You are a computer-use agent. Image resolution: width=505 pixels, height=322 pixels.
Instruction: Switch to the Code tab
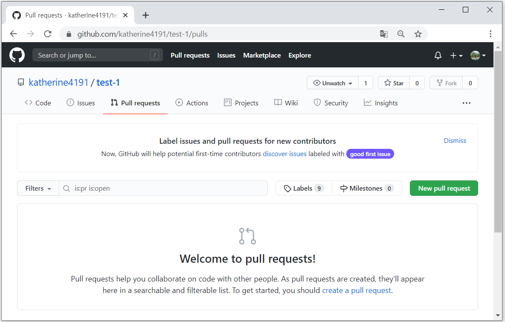(38, 103)
